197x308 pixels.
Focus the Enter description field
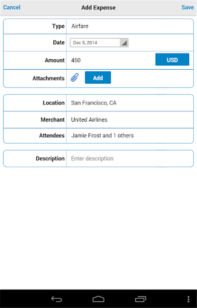(130, 159)
